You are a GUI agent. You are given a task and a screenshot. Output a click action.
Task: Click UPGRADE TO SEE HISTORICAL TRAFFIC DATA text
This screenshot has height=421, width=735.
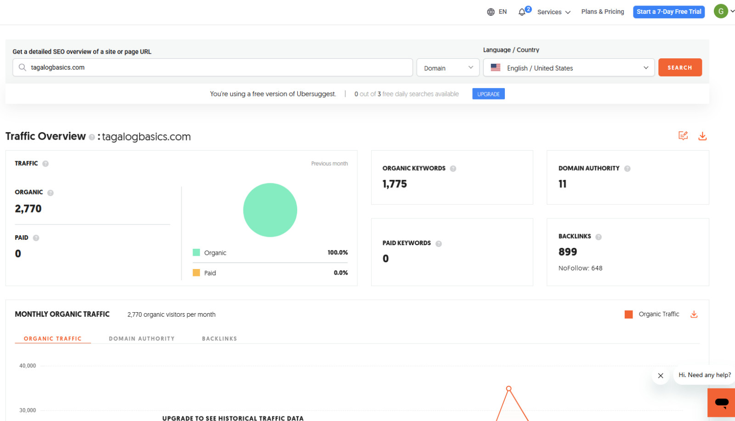233,418
